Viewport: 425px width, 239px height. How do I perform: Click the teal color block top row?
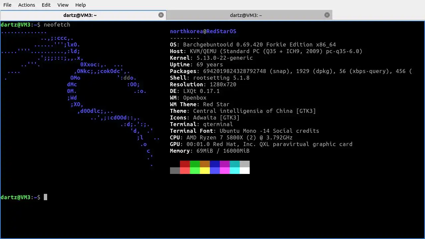[235, 164]
